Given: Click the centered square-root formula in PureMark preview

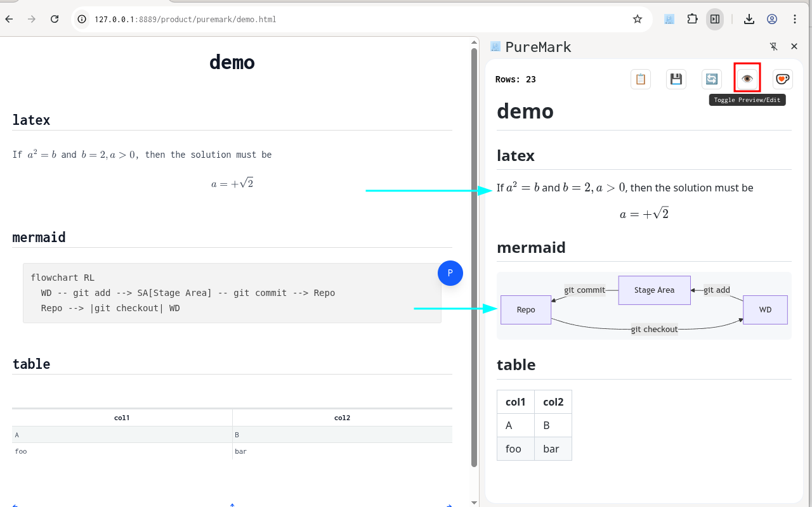Looking at the screenshot, I should point(645,214).
